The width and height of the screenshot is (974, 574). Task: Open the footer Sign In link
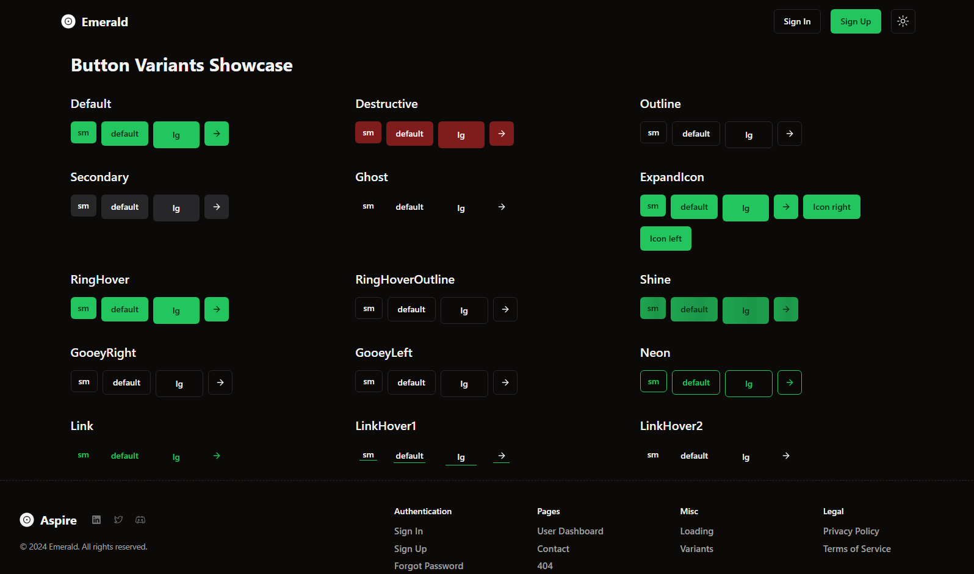[408, 531]
